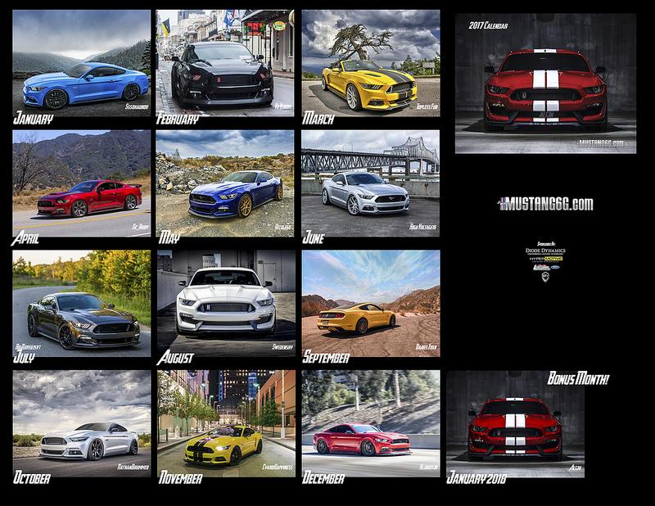
Task: Click the Diode Dynamics sponsor logo
Action: tap(545, 251)
